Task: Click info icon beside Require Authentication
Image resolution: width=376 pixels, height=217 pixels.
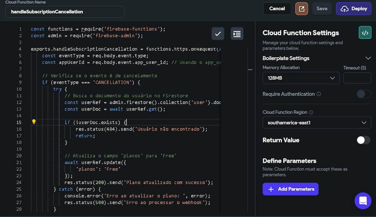Action: [319, 94]
